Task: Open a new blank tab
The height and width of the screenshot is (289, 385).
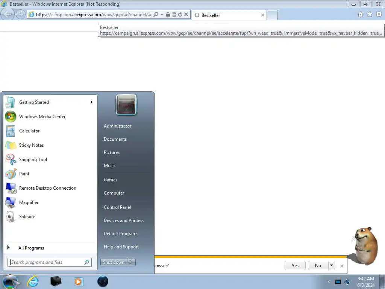Action: (x=272, y=15)
